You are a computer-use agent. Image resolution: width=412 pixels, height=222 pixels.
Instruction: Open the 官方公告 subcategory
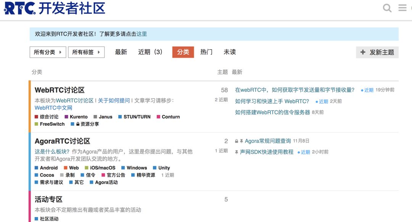pyautogui.click(x=113, y=175)
